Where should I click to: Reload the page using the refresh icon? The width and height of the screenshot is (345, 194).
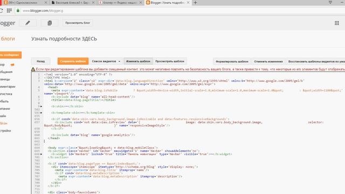click(1, 10)
